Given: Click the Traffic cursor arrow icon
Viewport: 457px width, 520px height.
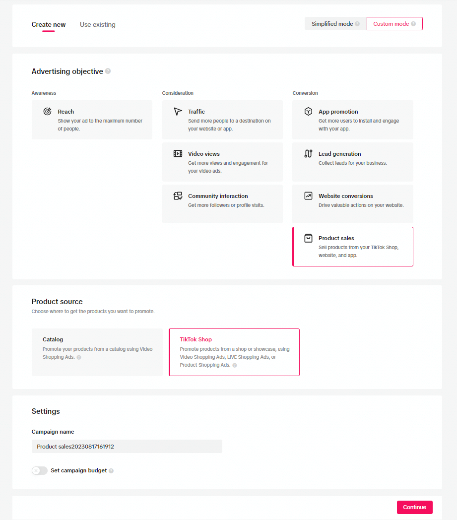Looking at the screenshot, I should point(178,112).
